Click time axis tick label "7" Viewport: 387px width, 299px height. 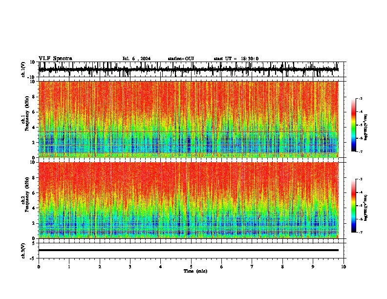[x=252, y=267]
